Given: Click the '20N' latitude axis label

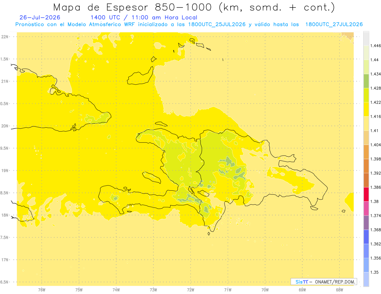Looking at the screenshot, I should (x=5, y=126).
